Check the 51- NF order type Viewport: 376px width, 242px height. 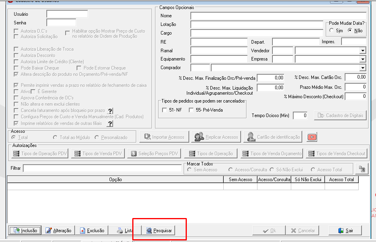pyautogui.click(x=164, y=110)
